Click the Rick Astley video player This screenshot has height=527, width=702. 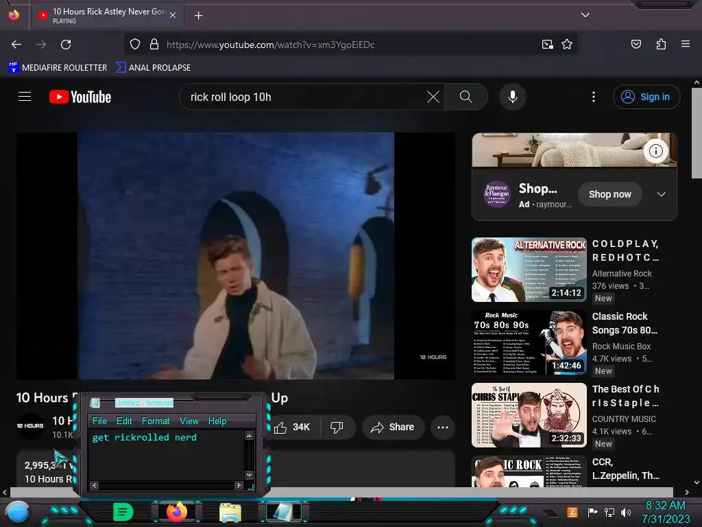click(x=236, y=255)
